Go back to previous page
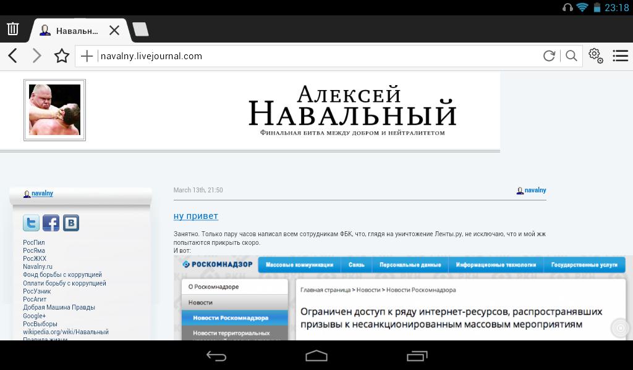633x370 pixels. (x=13, y=55)
